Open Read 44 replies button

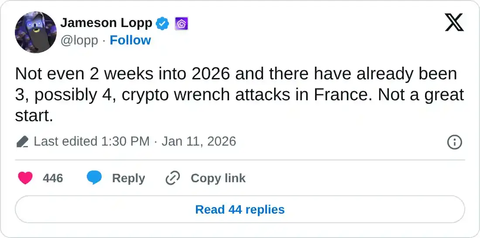pyautogui.click(x=240, y=210)
